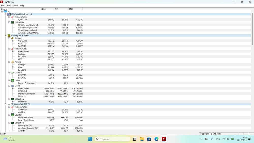Open the Wi-Fi network tray icon
Screen dimensions: 254x143
pyautogui.click(x=224, y=139)
